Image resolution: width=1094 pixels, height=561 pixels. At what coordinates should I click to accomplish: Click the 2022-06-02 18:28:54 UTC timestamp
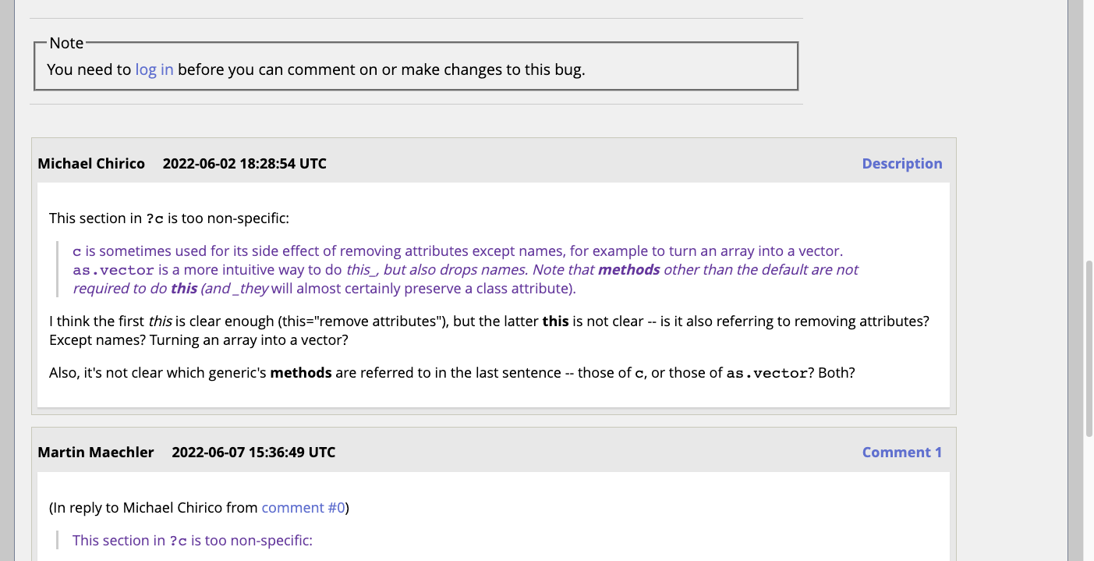(244, 164)
